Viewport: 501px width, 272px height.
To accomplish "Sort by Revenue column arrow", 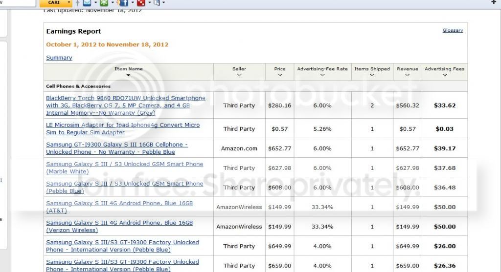I will click(407, 75).
